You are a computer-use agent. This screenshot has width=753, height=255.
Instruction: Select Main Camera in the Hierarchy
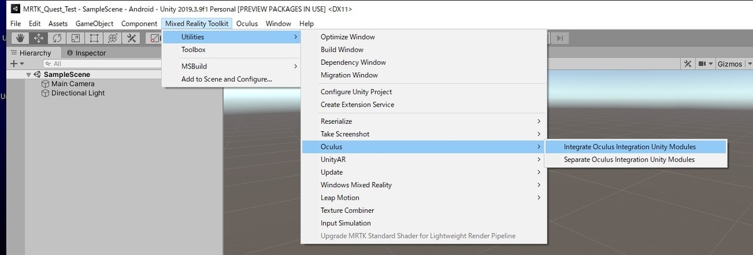click(x=73, y=84)
